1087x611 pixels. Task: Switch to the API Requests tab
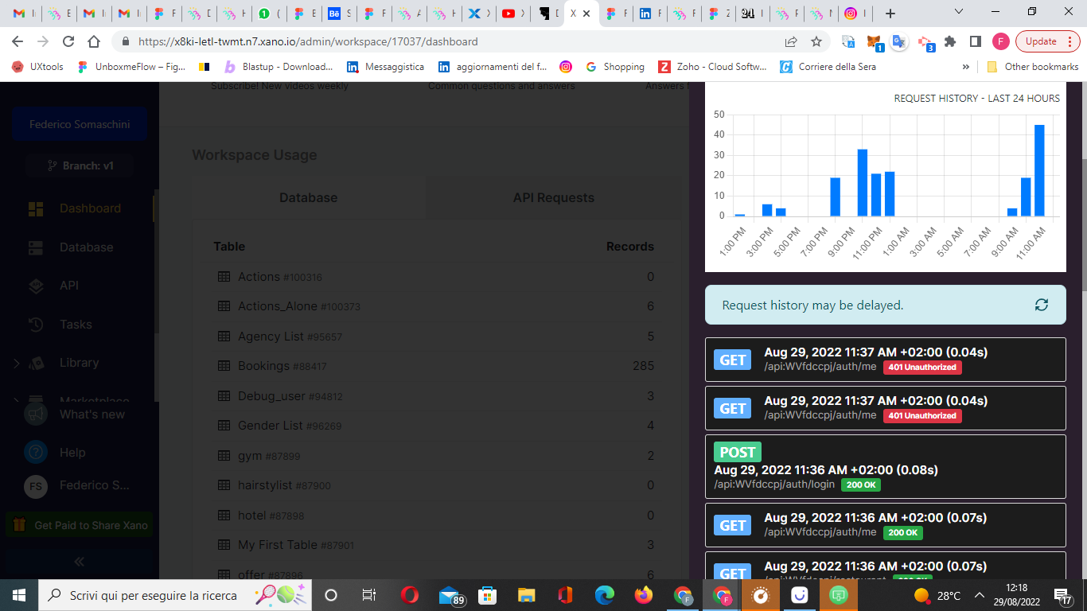pos(554,198)
